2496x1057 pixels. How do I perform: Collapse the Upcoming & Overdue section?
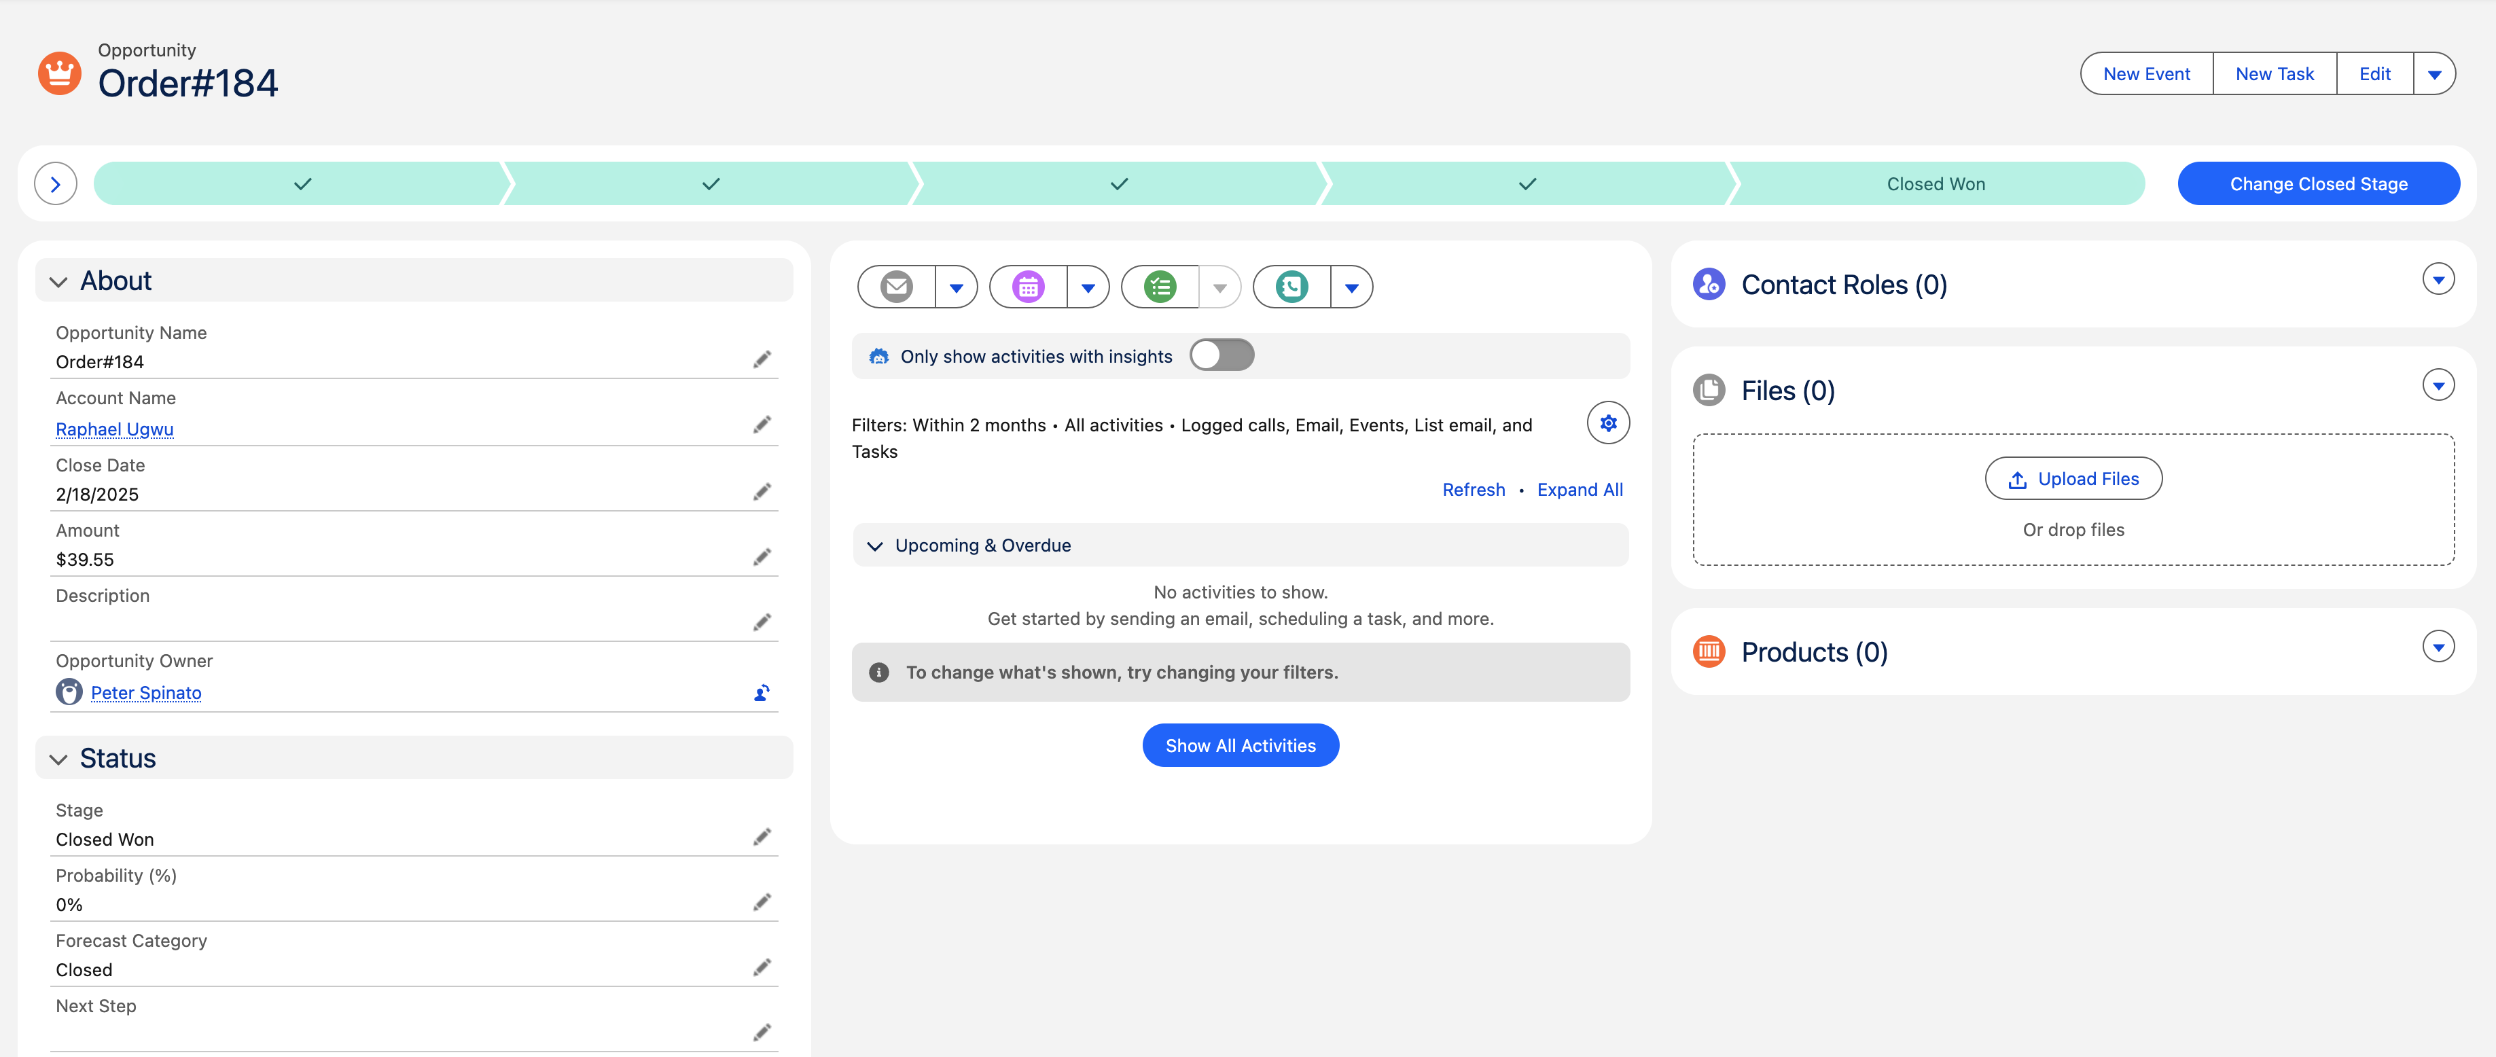[x=876, y=545]
